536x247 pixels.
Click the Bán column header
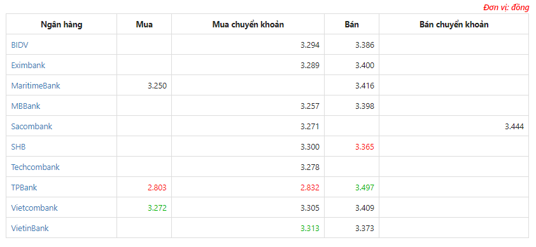click(352, 25)
